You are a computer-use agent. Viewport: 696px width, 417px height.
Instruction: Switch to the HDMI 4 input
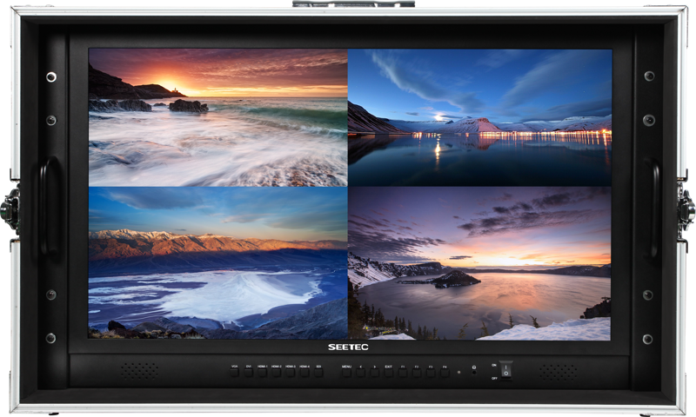tap(304, 372)
